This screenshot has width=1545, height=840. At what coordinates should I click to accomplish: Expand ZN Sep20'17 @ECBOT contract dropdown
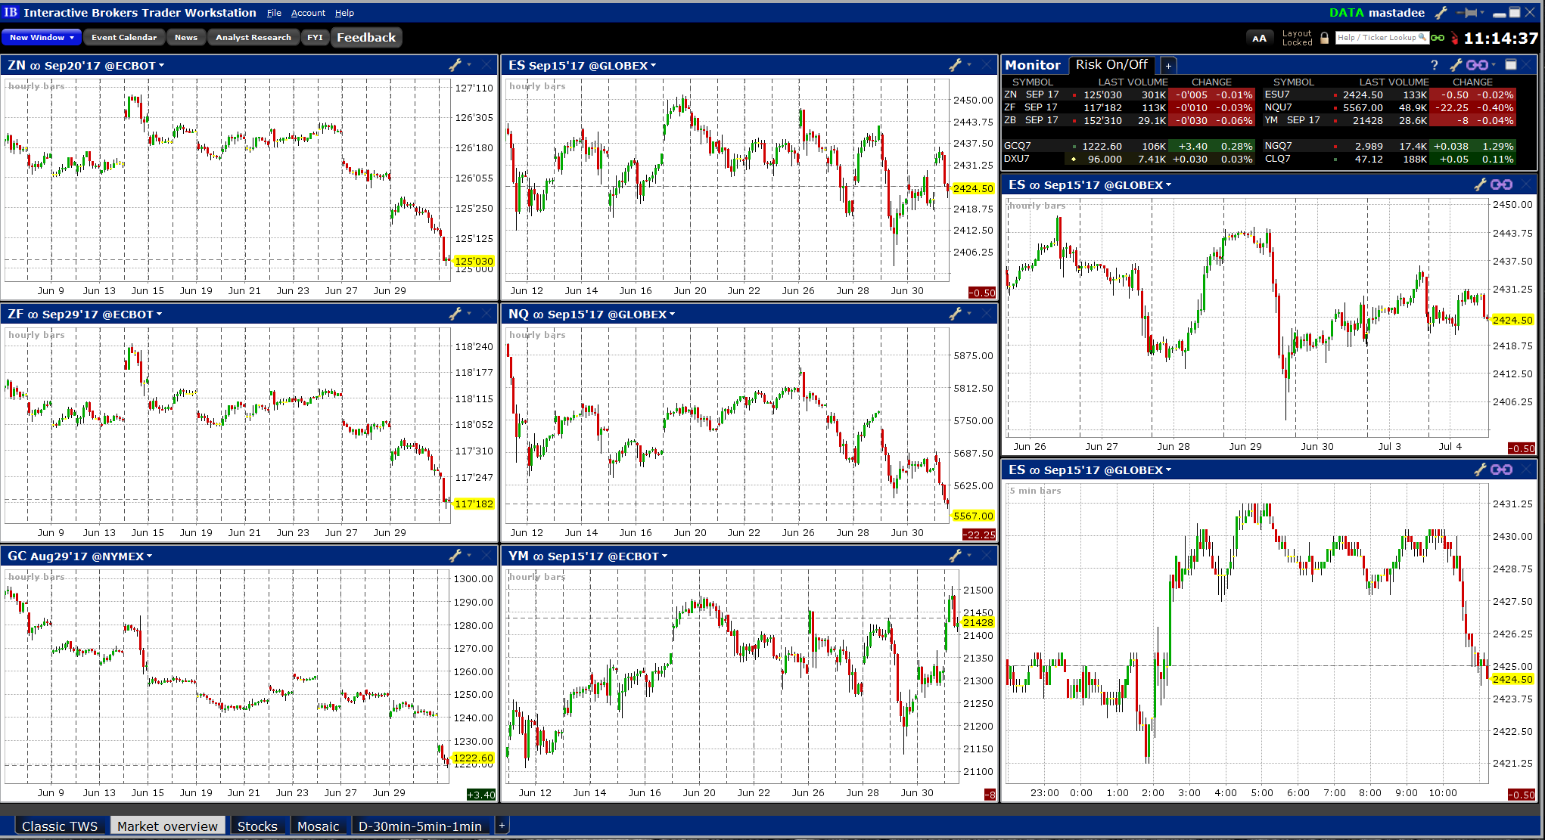click(x=162, y=66)
